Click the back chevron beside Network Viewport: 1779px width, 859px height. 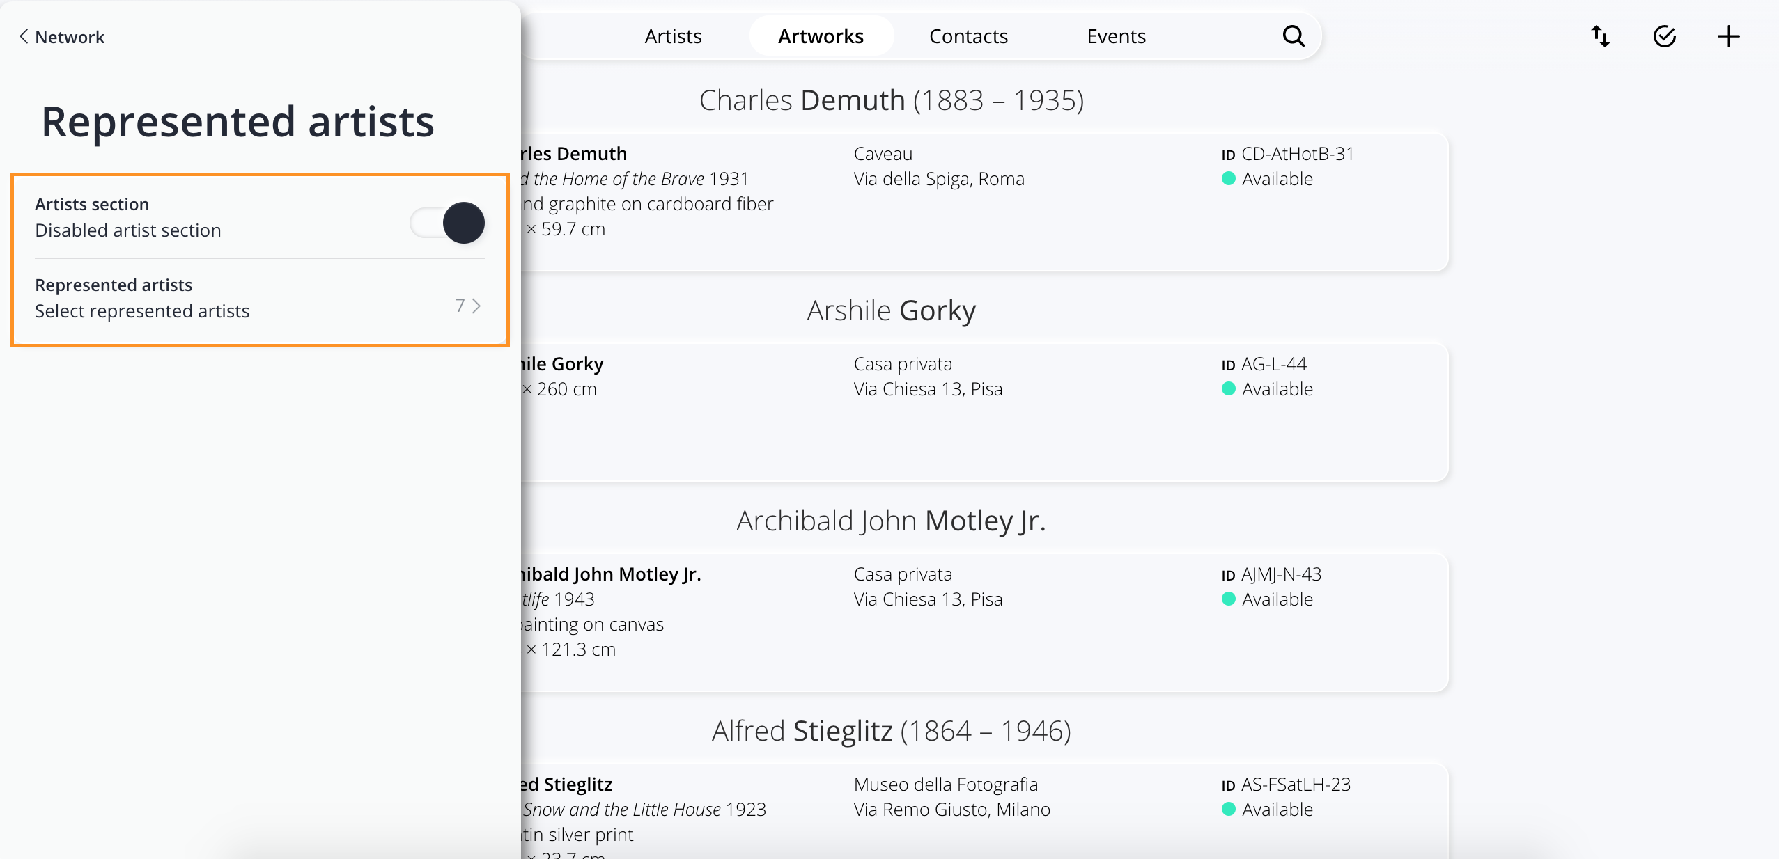tap(24, 36)
